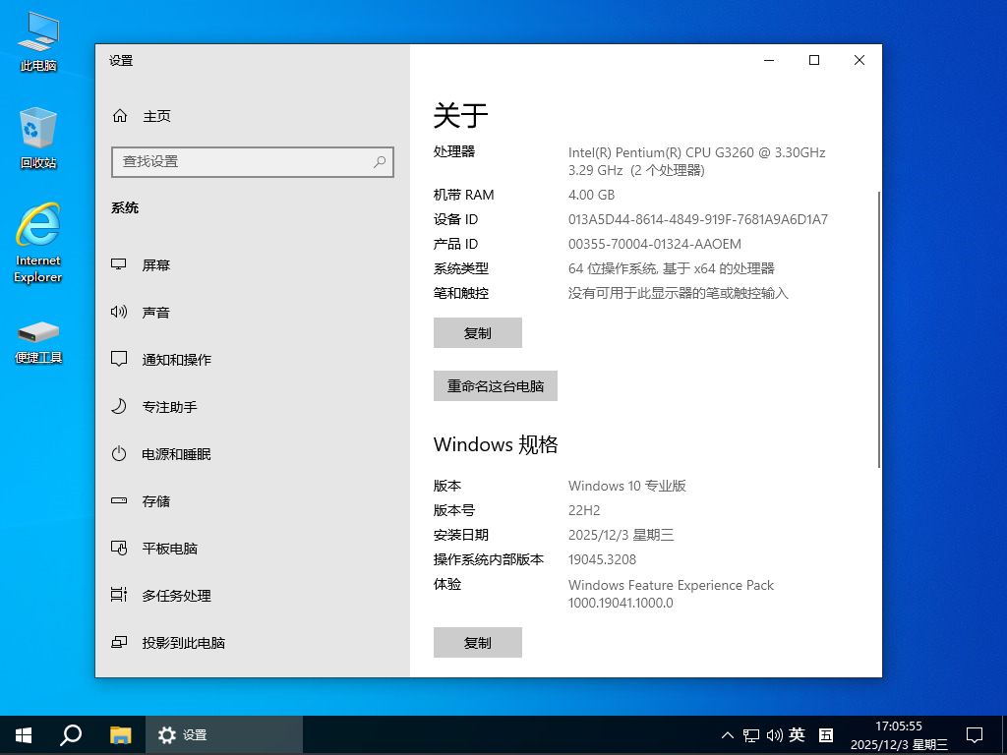Open Sound (声音) settings
The width and height of the screenshot is (1007, 755).
(155, 313)
